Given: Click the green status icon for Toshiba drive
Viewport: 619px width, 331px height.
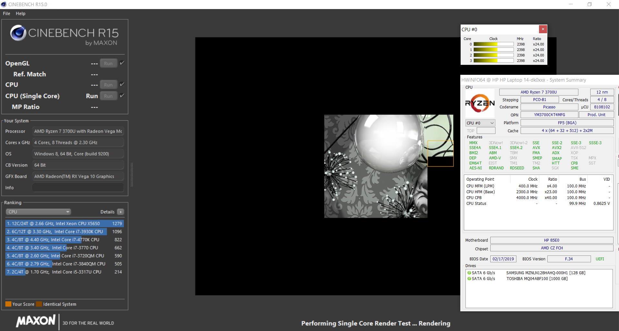Looking at the screenshot, I should (x=469, y=279).
